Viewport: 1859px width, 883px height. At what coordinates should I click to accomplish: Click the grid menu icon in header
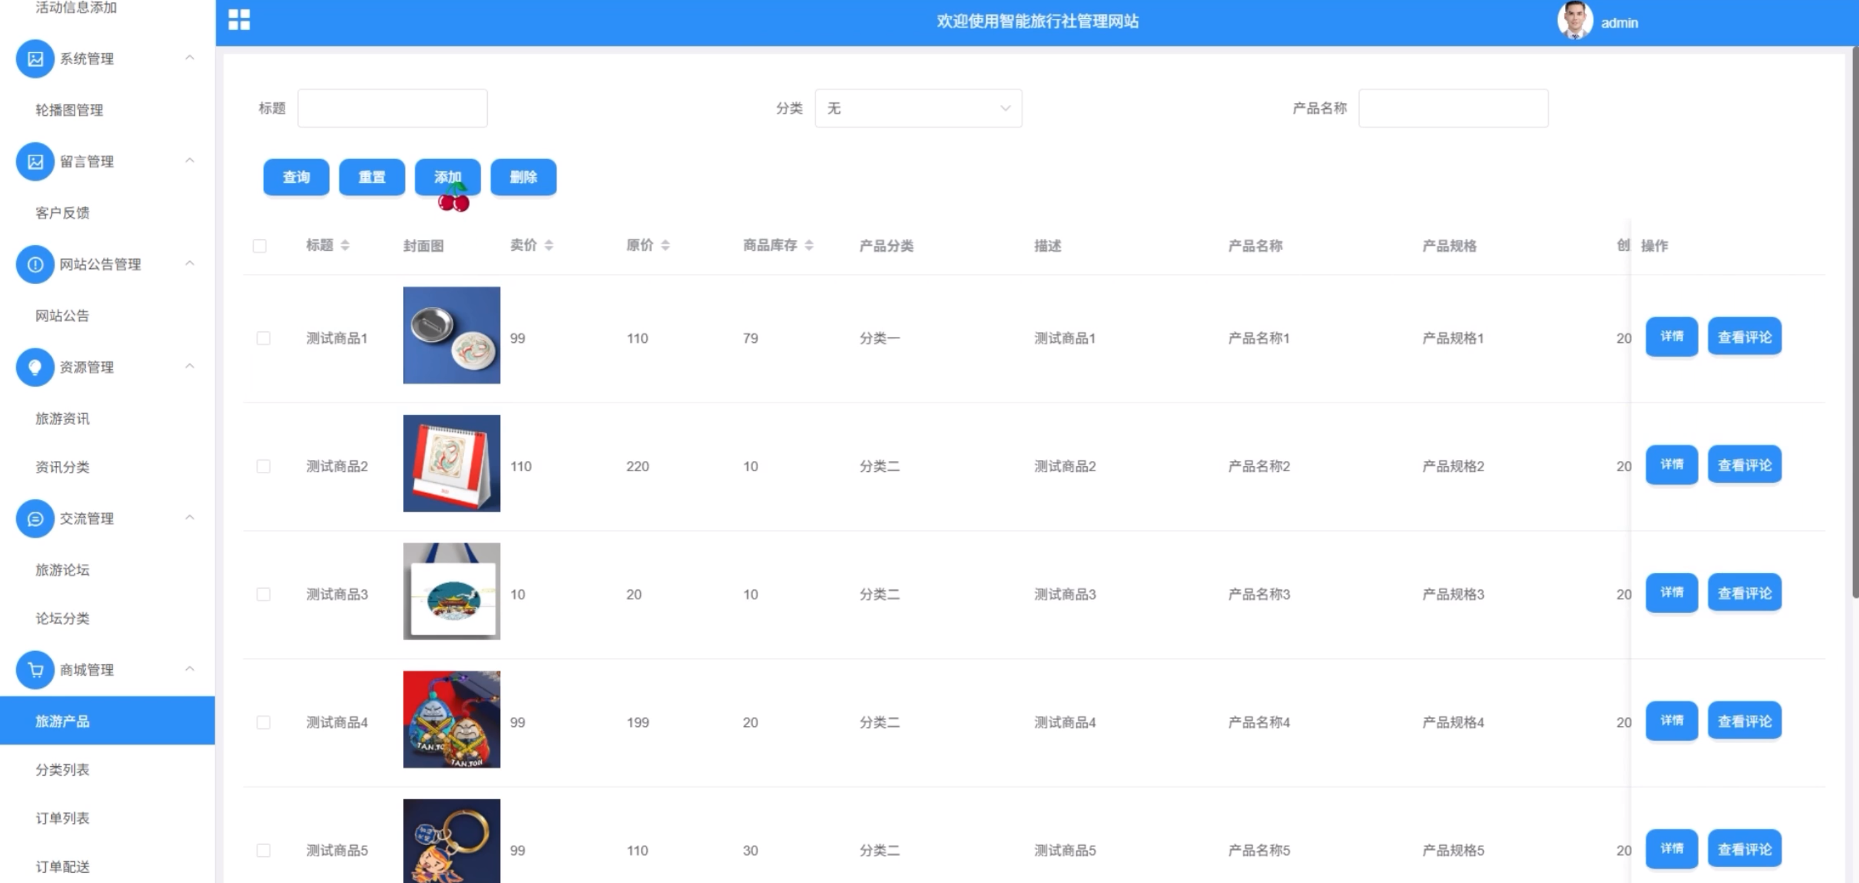click(x=239, y=20)
